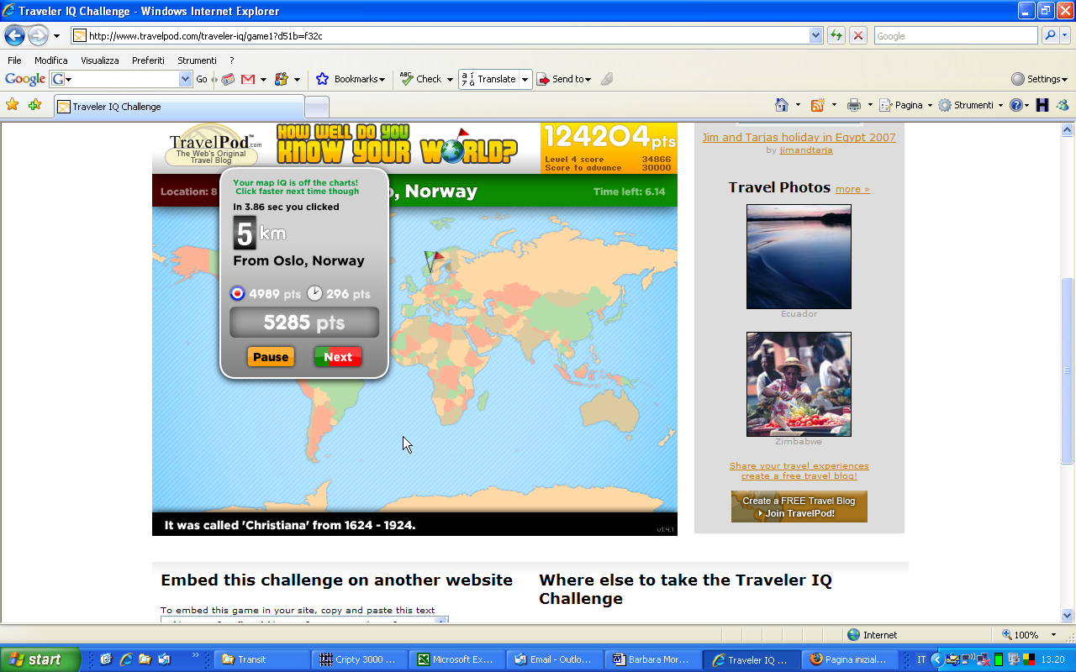This screenshot has width=1076, height=672.
Task: Click the Google Toolbar highlighter icon
Action: (607, 79)
